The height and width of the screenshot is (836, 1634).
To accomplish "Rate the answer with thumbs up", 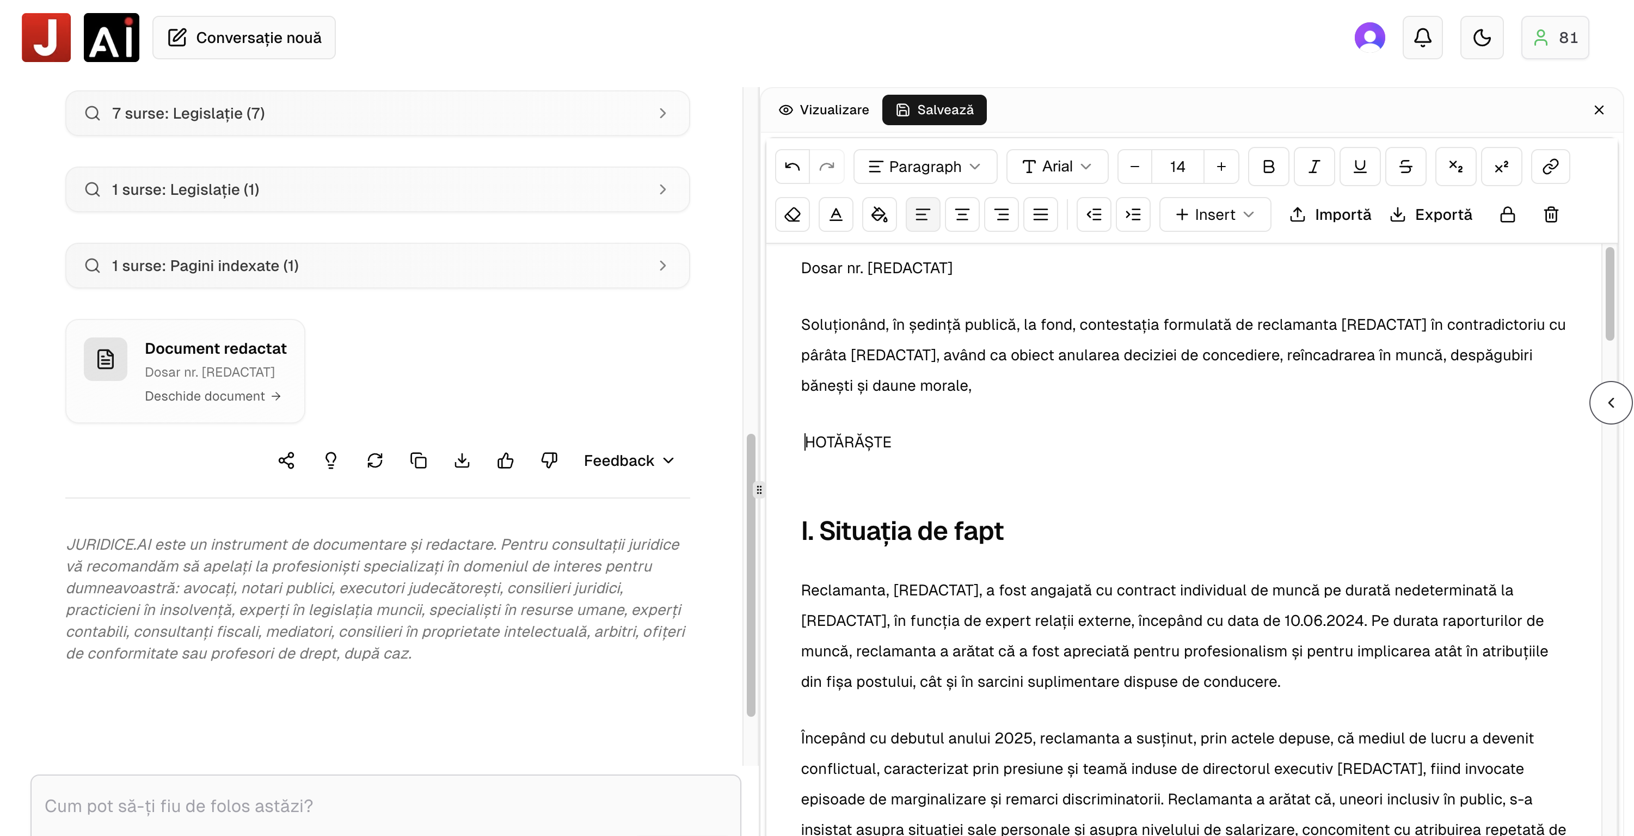I will [x=505, y=460].
